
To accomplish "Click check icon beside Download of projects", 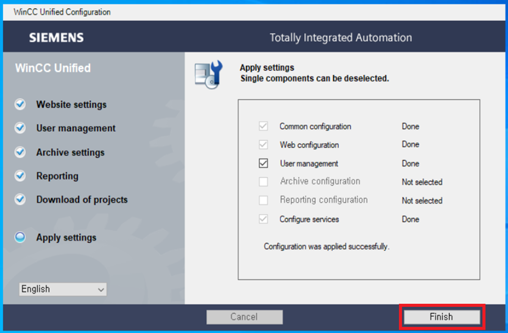I will 20,199.
